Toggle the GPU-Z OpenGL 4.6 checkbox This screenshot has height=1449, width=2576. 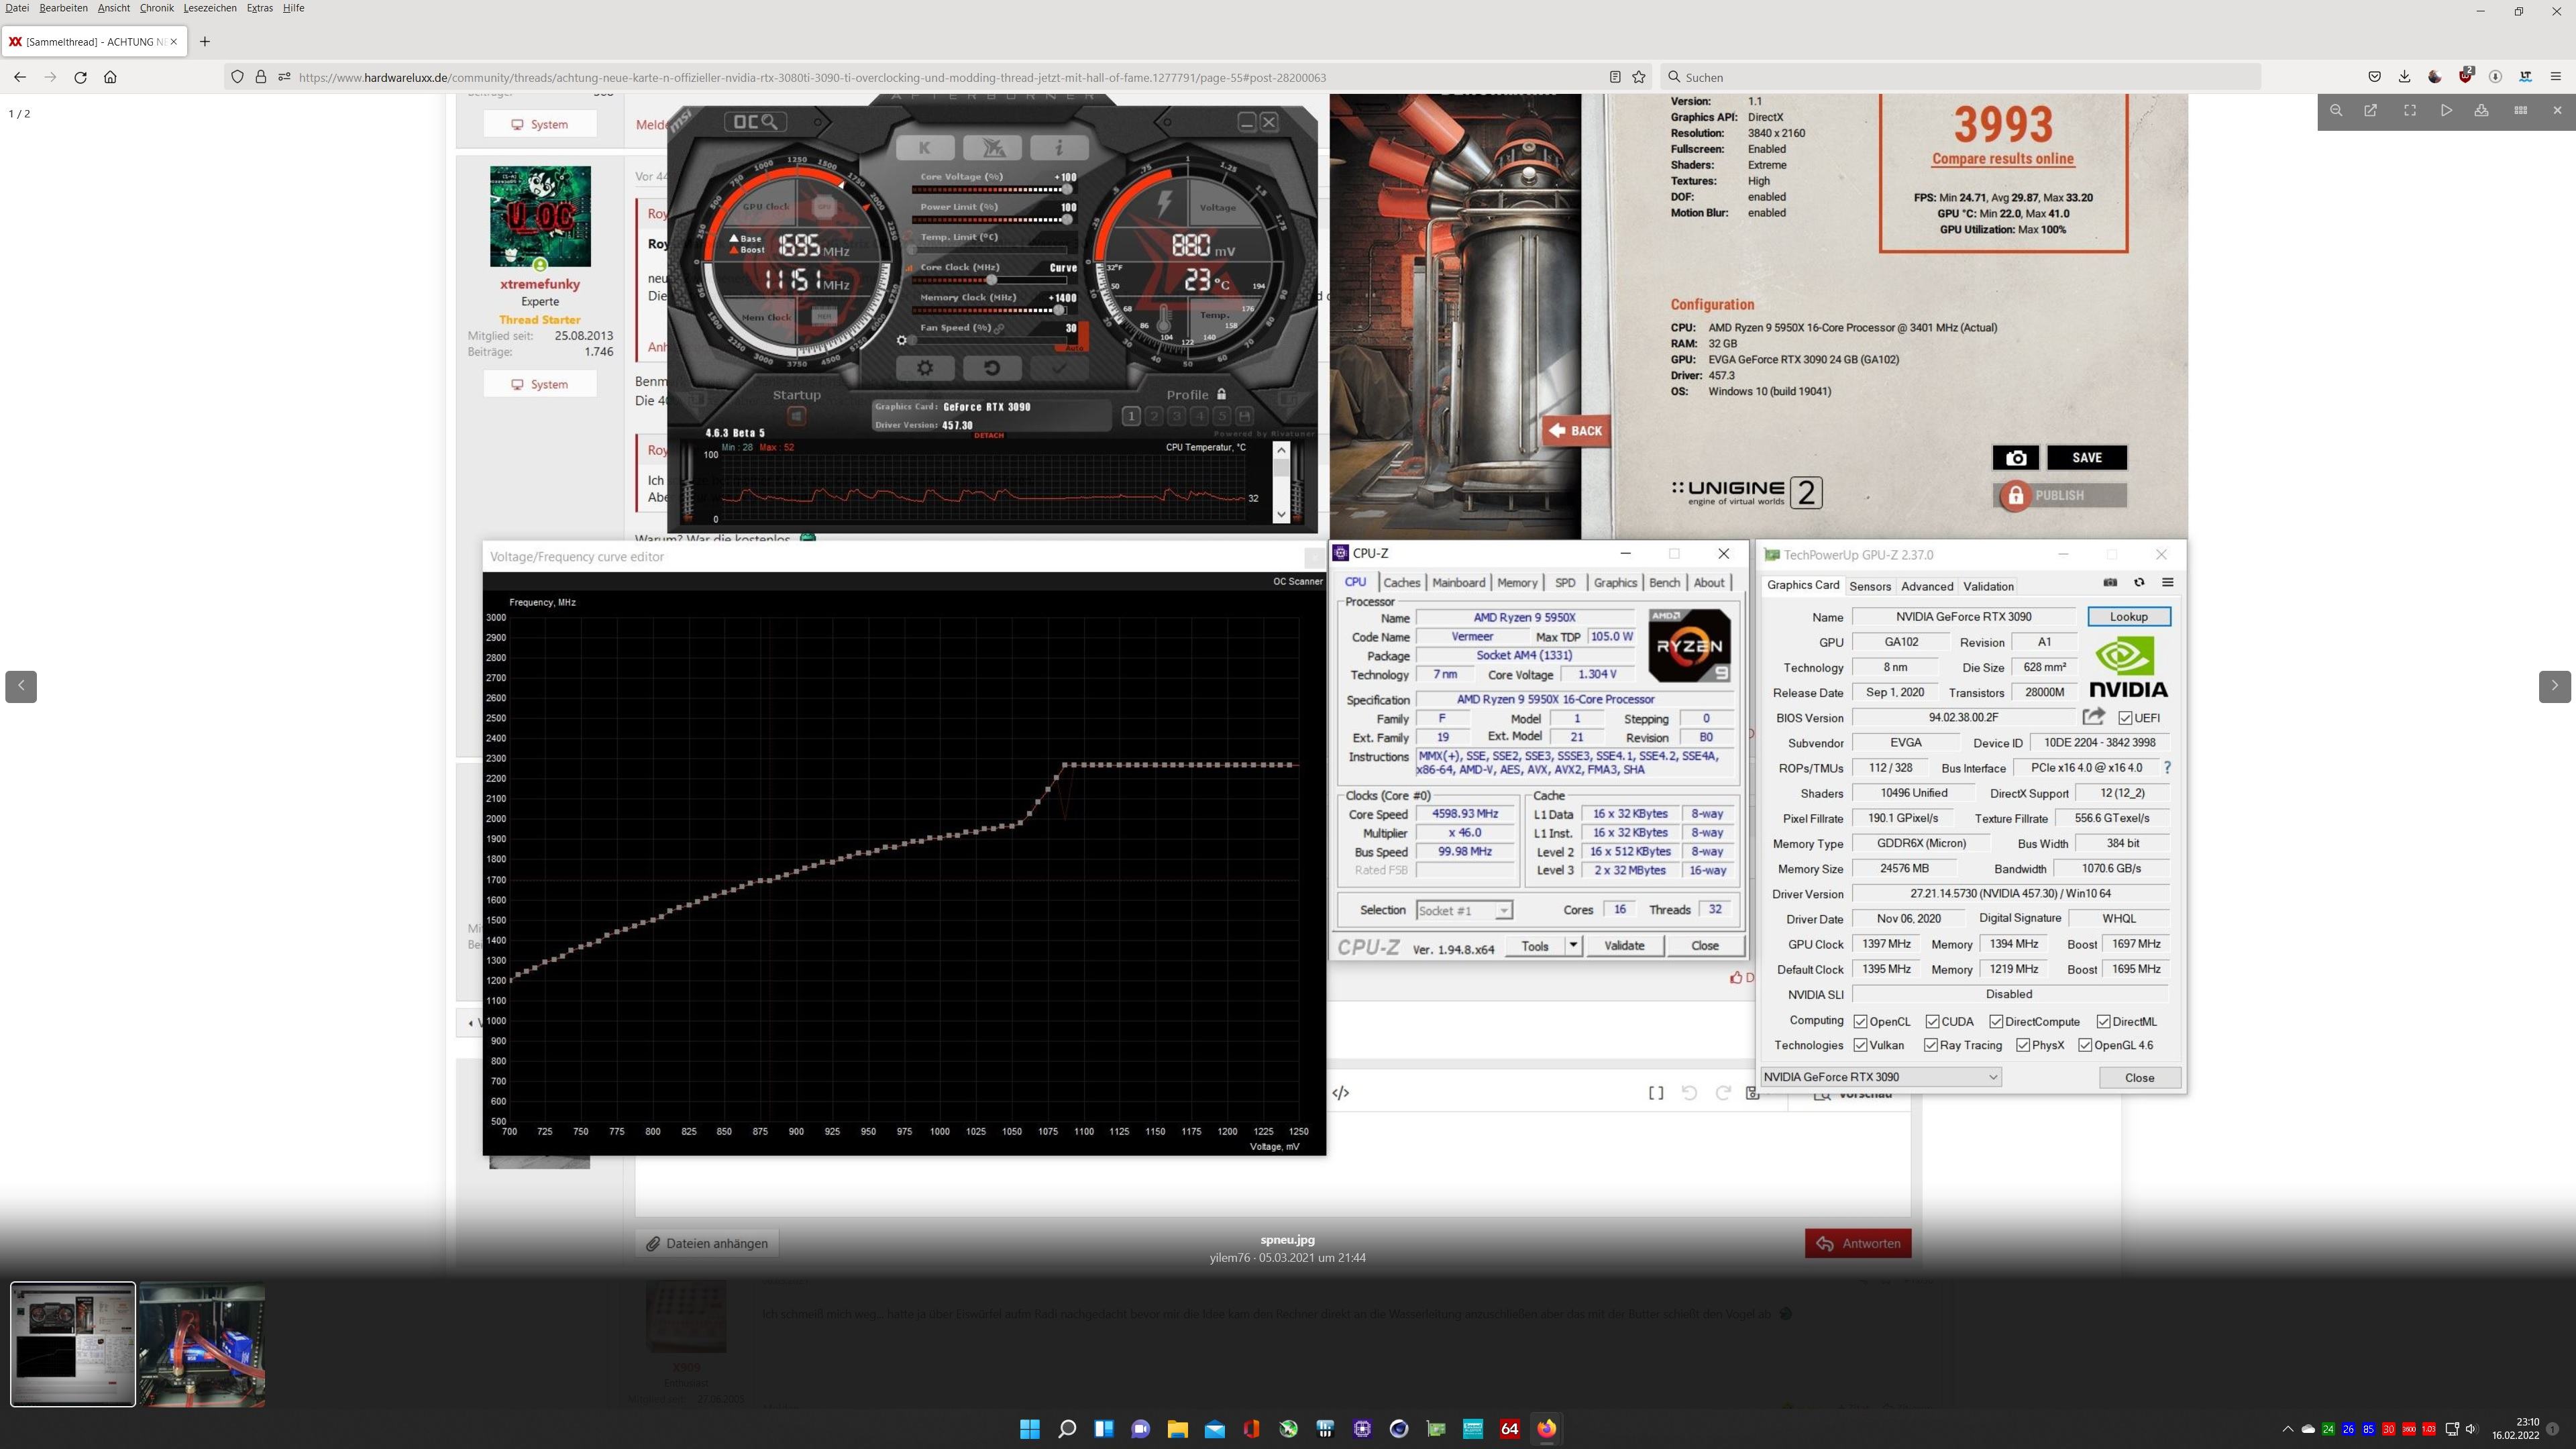(x=2085, y=1046)
